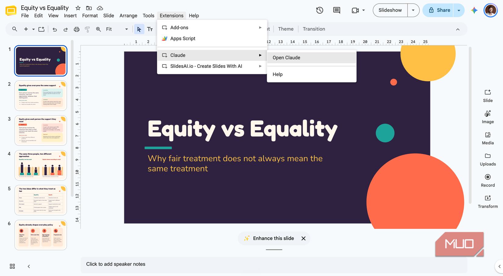Dismiss the Enhance this slide suggestion
The image size is (503, 276).
point(303,238)
